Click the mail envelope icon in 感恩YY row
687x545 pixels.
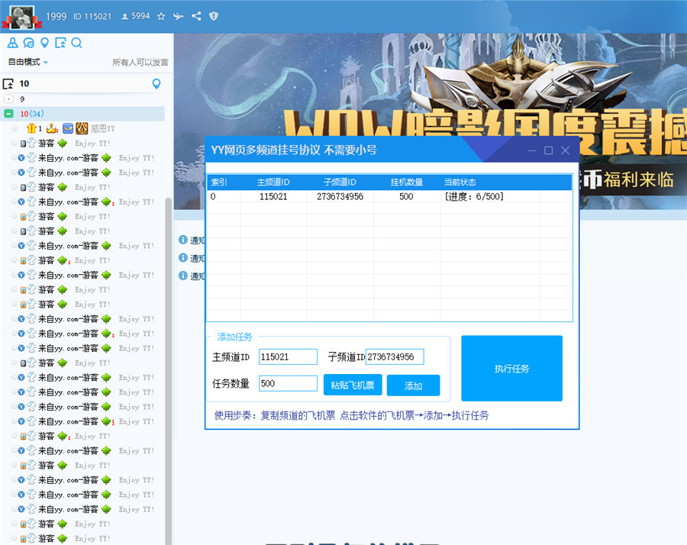67,128
